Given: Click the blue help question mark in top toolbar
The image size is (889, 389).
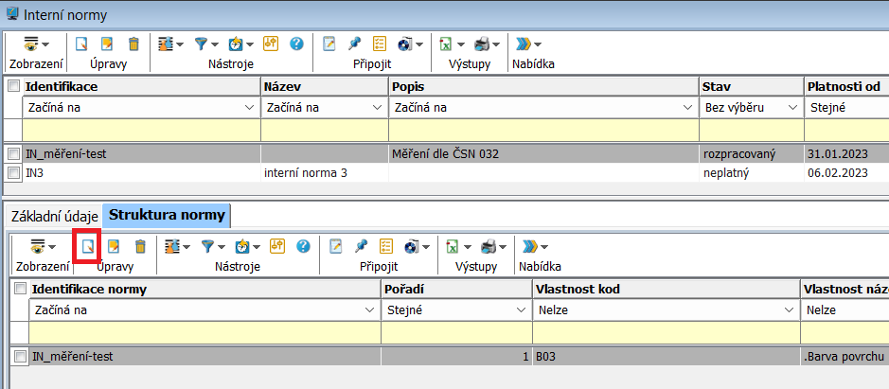Looking at the screenshot, I should tap(296, 44).
